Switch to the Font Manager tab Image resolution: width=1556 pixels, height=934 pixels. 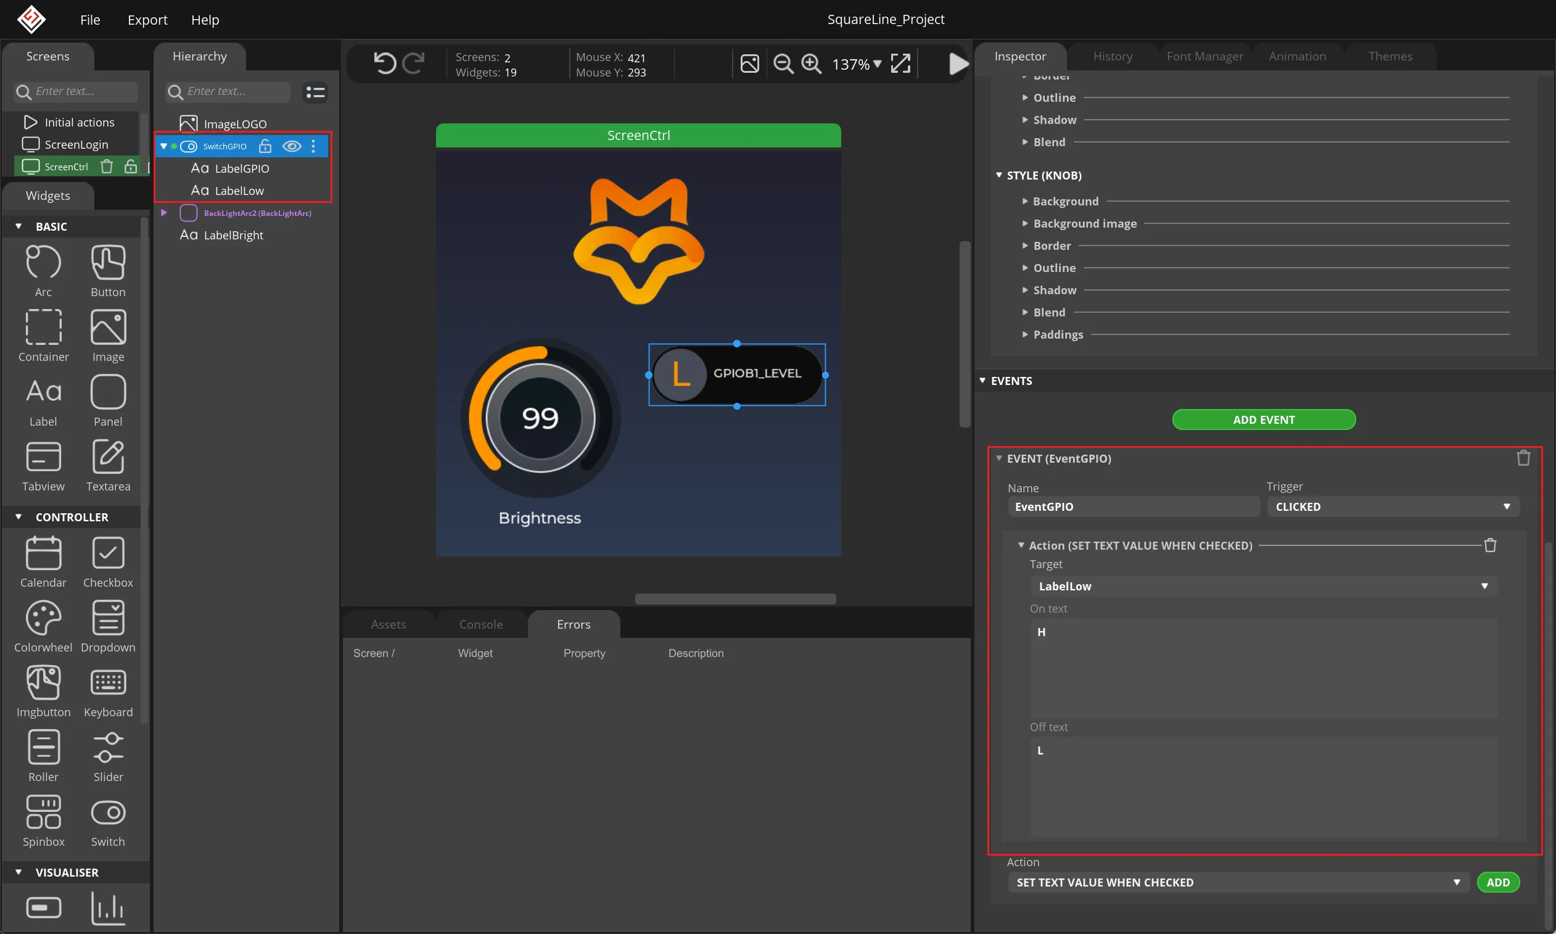1204,56
